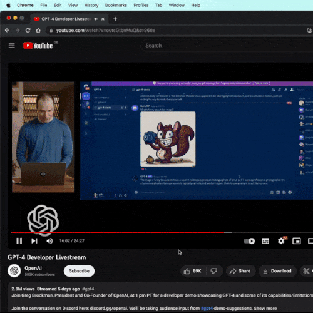This screenshot has height=313, width=313.
Task: Close the GPT-4 Developer Livestream tab
Action: (103, 19)
